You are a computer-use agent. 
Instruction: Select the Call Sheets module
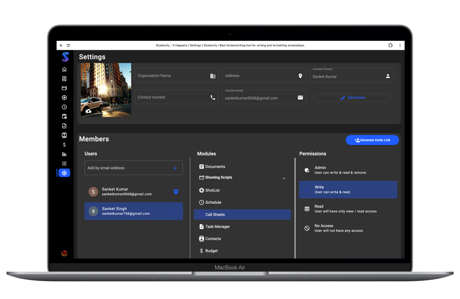tap(242, 215)
